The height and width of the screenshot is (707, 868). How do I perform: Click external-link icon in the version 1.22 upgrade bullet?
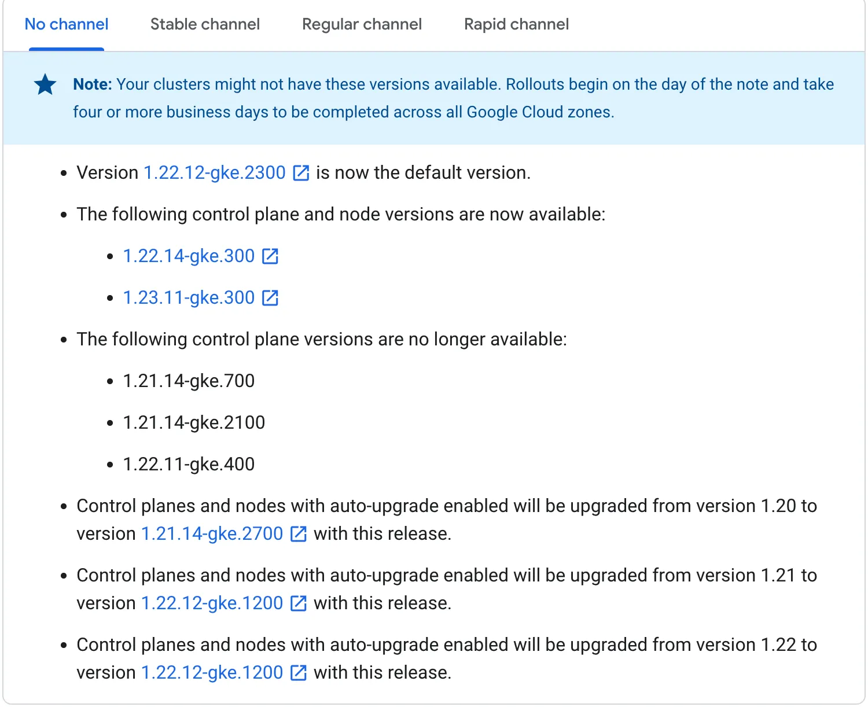[x=298, y=673]
